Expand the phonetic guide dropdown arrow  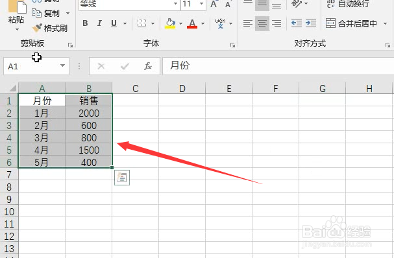230,23
